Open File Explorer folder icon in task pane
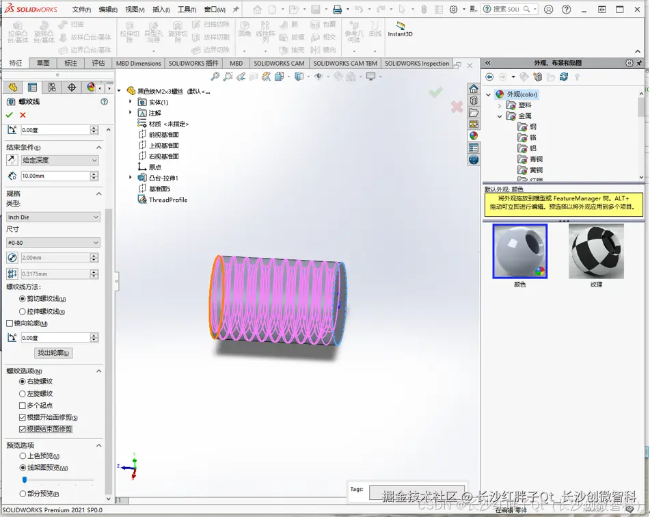 (x=474, y=112)
